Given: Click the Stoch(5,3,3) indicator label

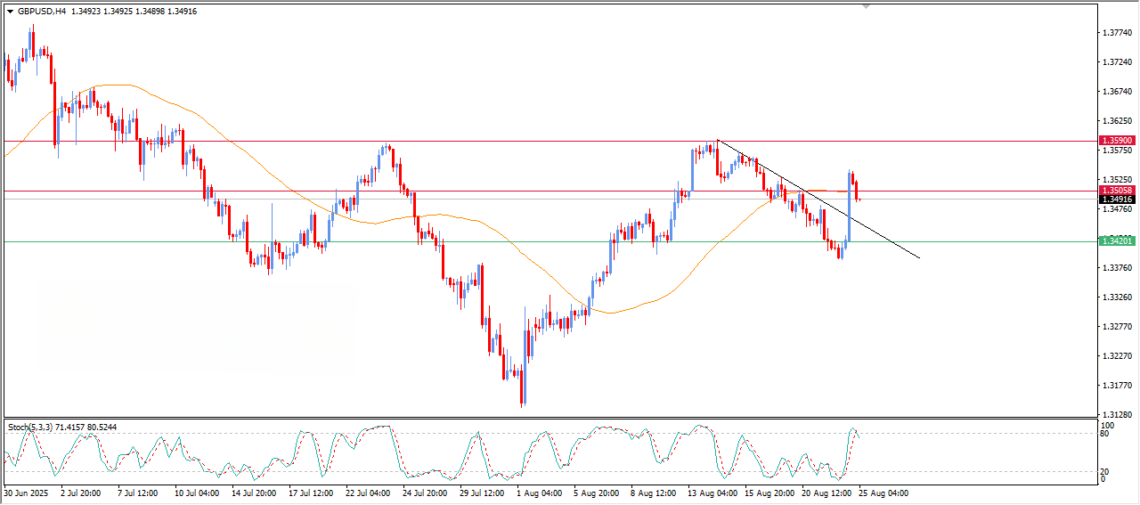Looking at the screenshot, I should click(31, 428).
